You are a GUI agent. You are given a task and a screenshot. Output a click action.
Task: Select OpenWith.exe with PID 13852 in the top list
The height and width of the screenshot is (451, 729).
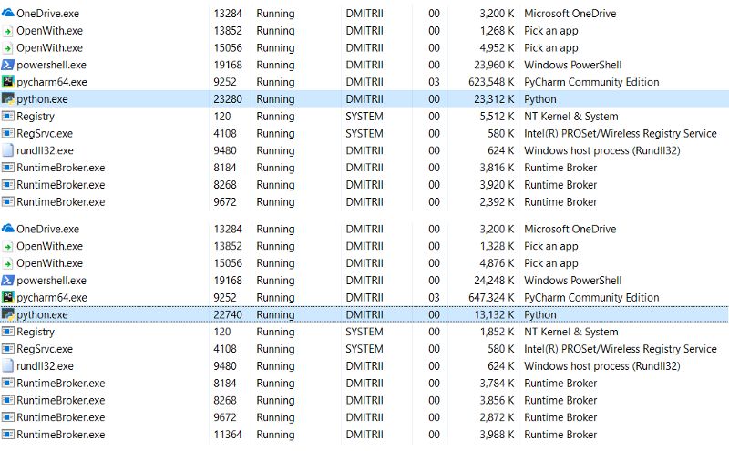(364, 30)
